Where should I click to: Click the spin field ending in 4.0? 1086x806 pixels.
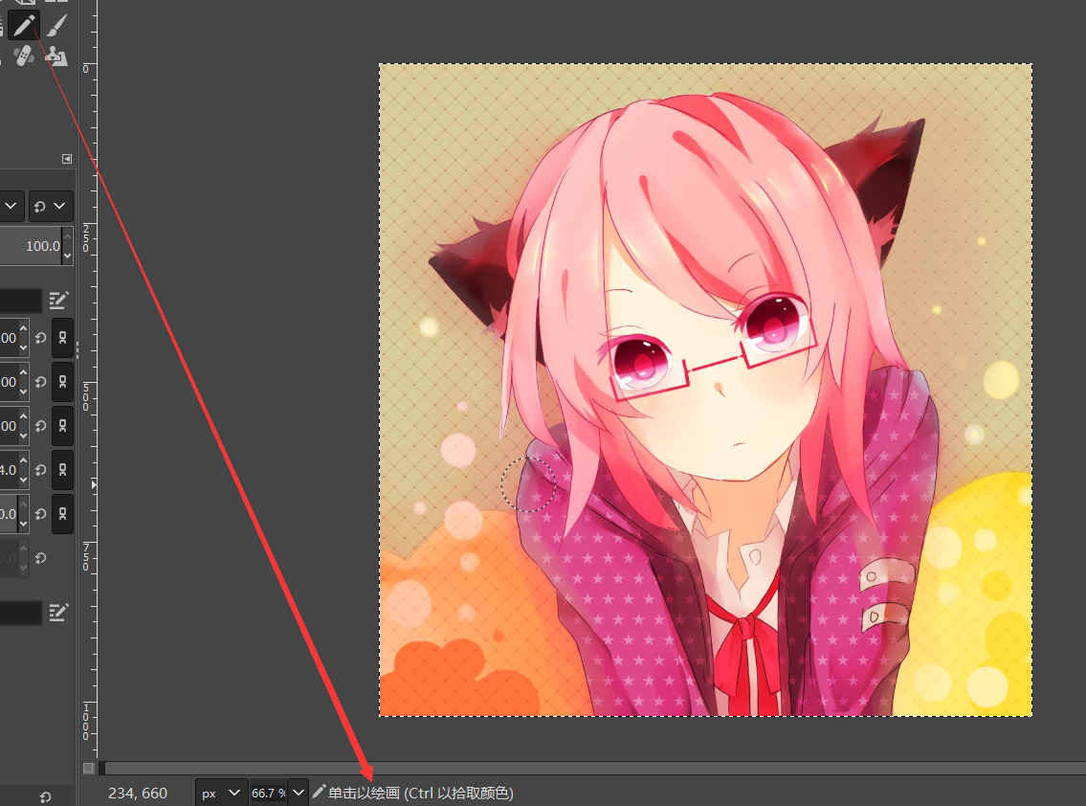[x=9, y=470]
